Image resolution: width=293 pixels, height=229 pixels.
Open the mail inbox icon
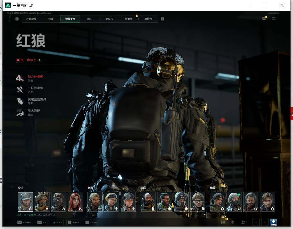pos(264,18)
